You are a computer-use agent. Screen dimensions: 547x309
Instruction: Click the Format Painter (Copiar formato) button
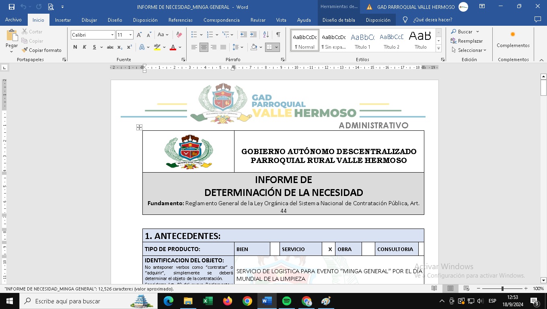point(42,50)
